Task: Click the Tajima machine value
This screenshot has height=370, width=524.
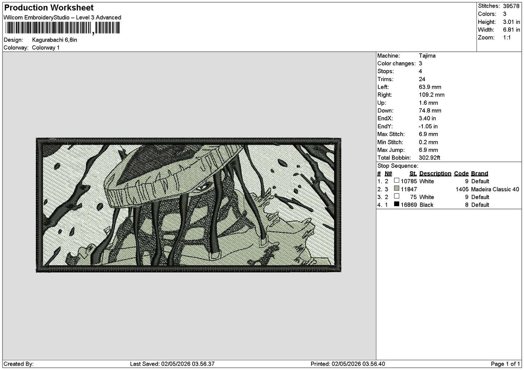Action: (427, 56)
